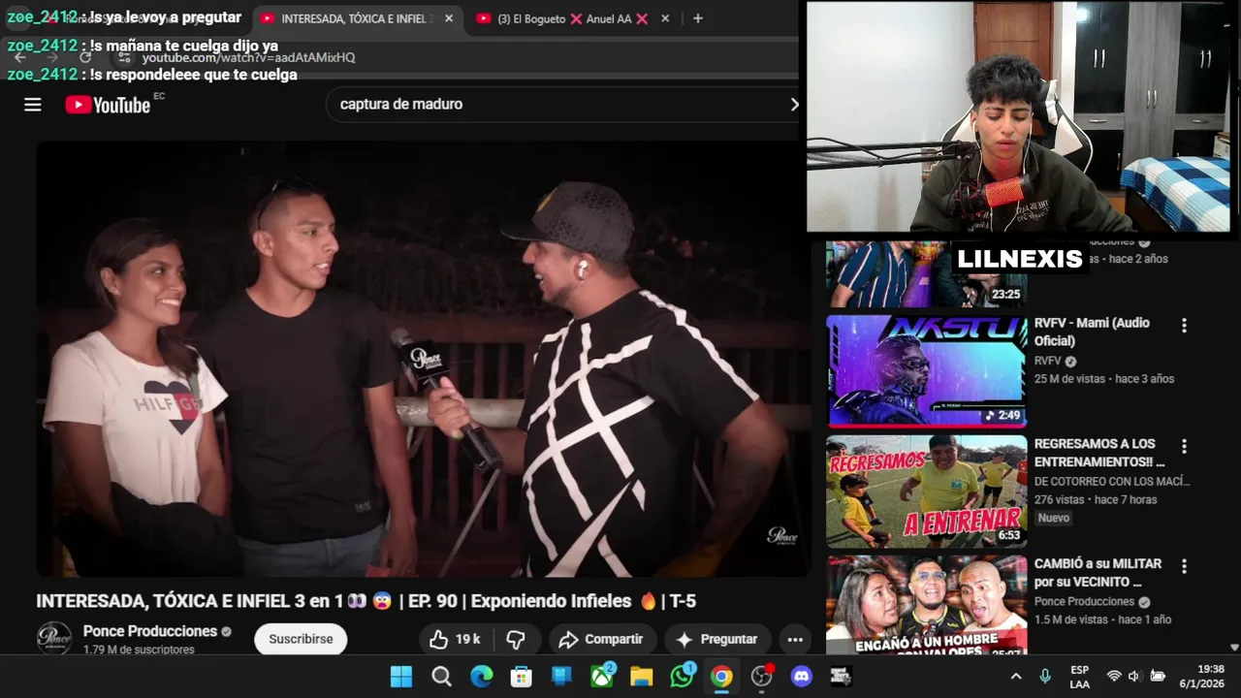Open a new browser tab with plus button
This screenshot has width=1241, height=698.
(x=697, y=18)
